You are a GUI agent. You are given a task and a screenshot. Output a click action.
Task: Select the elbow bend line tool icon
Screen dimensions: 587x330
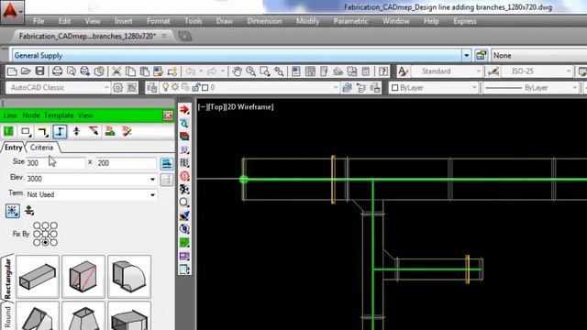click(x=43, y=132)
